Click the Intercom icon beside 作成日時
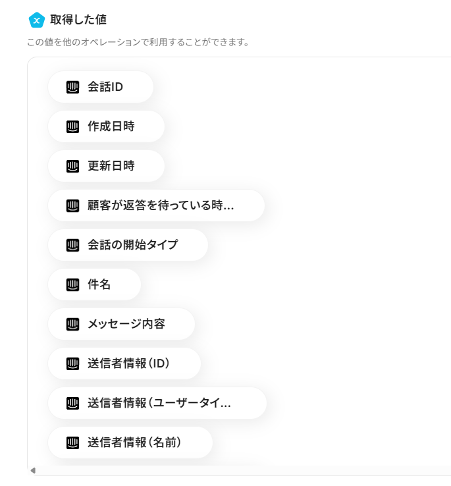 (72, 126)
